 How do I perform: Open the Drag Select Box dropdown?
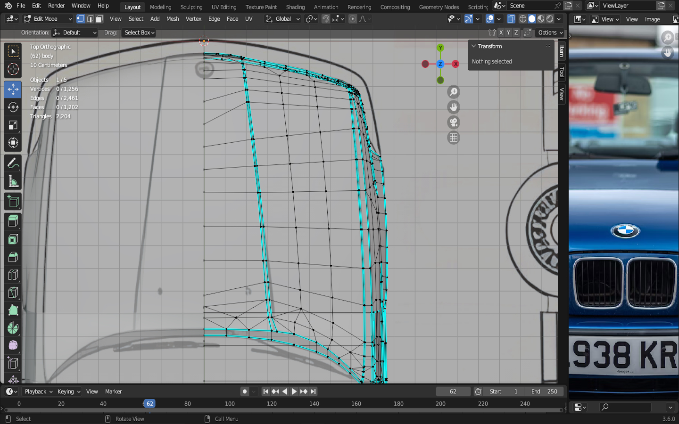click(x=139, y=33)
